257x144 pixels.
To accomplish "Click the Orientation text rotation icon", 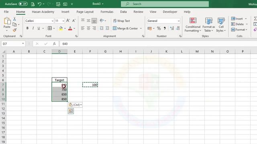I will (x=102, y=20).
